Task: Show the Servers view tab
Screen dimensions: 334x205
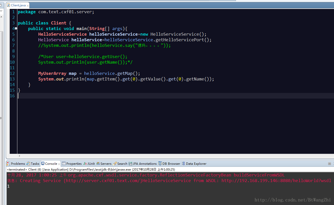Action: [104, 163]
